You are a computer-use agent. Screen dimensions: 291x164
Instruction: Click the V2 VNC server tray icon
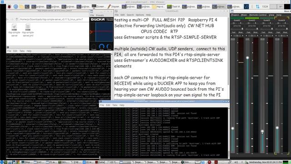click(246, 6)
